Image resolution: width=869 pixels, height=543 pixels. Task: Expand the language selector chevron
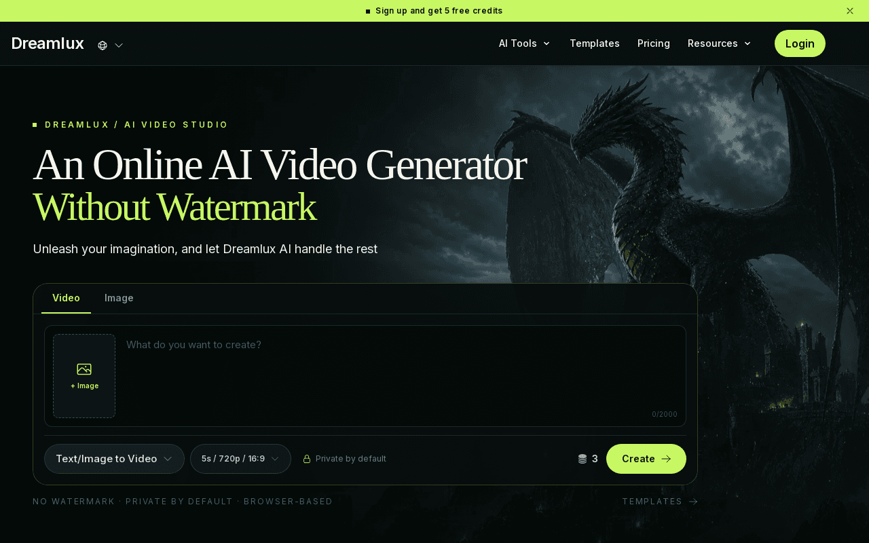119,45
